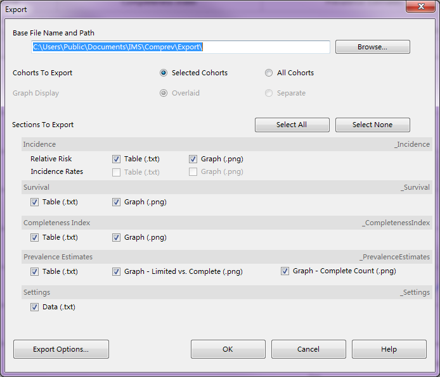The image size is (440, 377).
Task: Open the Export Options... dialog
Action: pyautogui.click(x=61, y=349)
